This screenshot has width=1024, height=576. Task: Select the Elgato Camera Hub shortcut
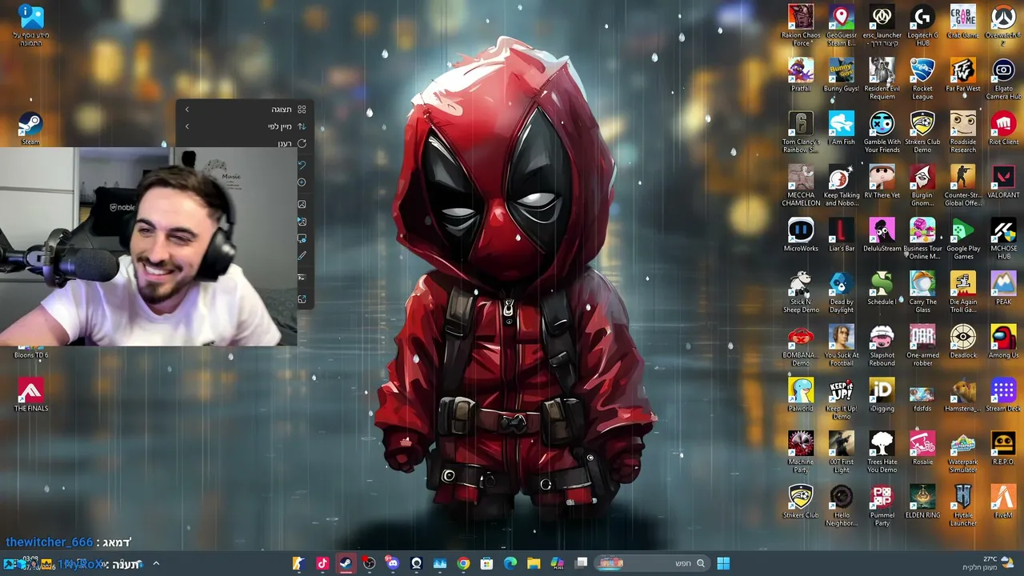1003,78
